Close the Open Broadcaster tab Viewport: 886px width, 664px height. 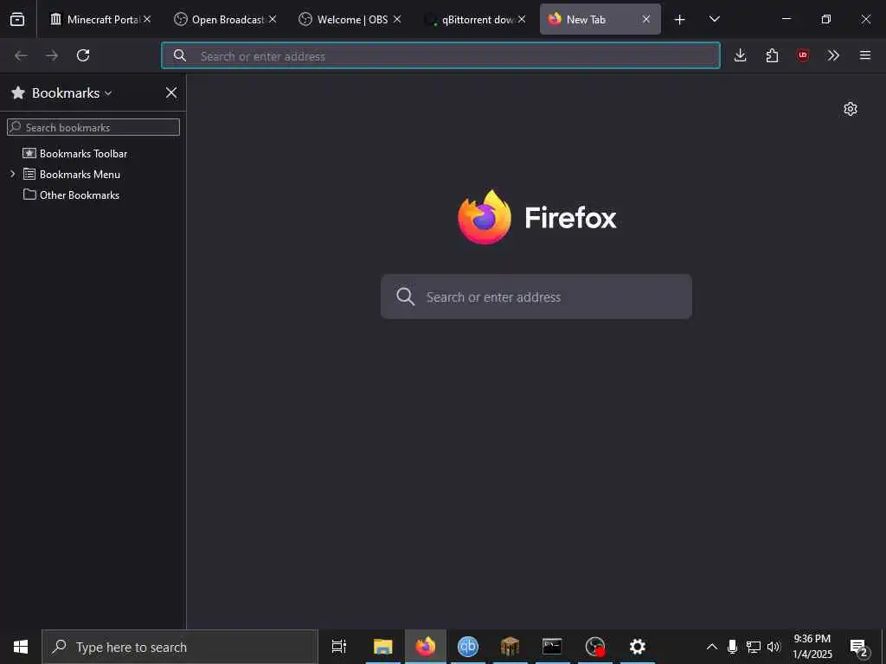(273, 19)
